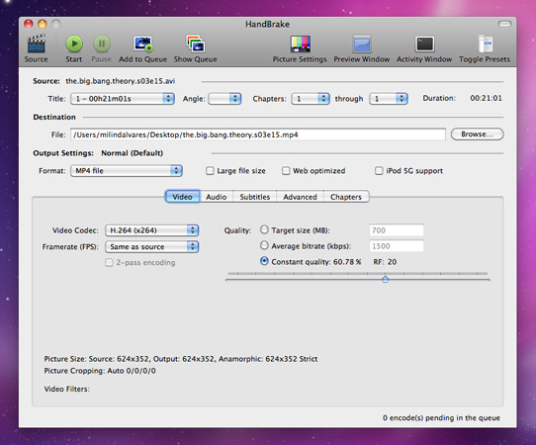This screenshot has width=536, height=445.
Task: Open the Preview Window icon
Action: point(362,44)
